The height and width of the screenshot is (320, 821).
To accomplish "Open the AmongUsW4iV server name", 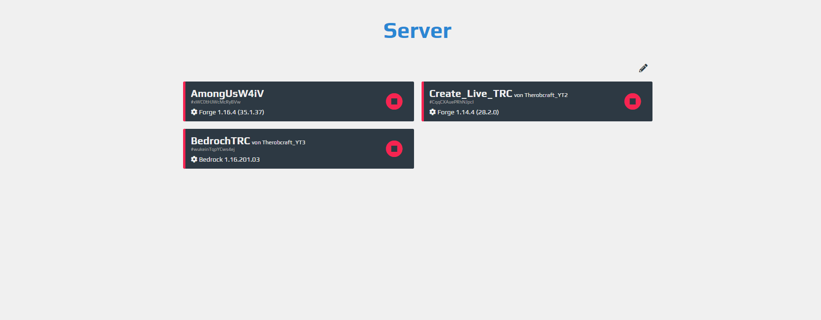I will [x=227, y=94].
